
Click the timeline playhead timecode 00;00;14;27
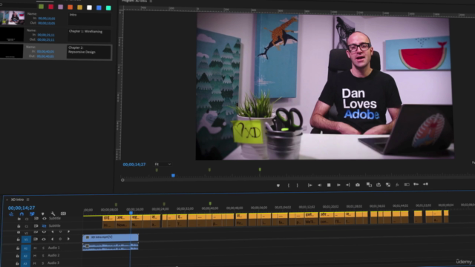click(x=22, y=208)
